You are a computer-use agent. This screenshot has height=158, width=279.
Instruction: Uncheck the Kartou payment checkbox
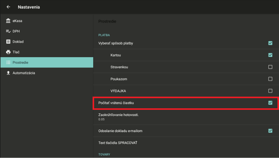pos(270,55)
